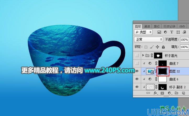The image size is (189, 116).
Task: Lock layer position with move icon
Action: [x=157, y=47]
